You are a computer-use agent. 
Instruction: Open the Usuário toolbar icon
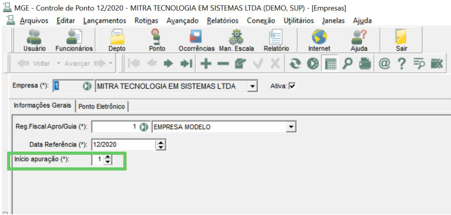[x=34, y=40]
